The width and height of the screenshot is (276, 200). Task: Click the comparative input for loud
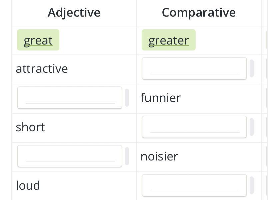click(x=194, y=185)
